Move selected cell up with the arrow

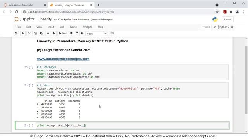pos(48,34)
